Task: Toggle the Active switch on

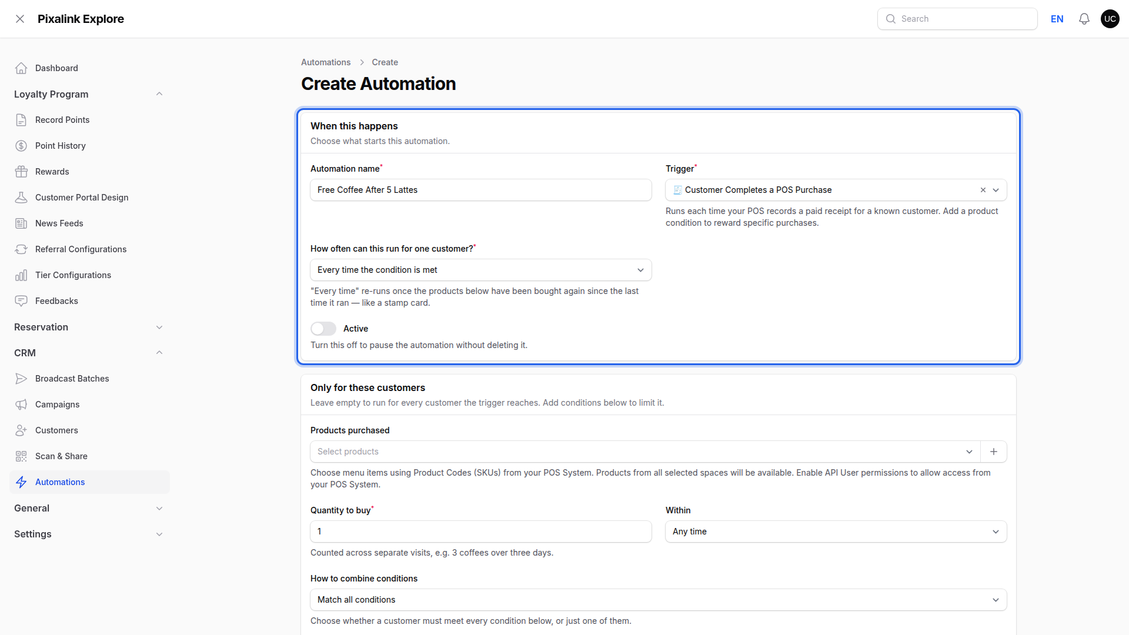Action: [x=323, y=329]
